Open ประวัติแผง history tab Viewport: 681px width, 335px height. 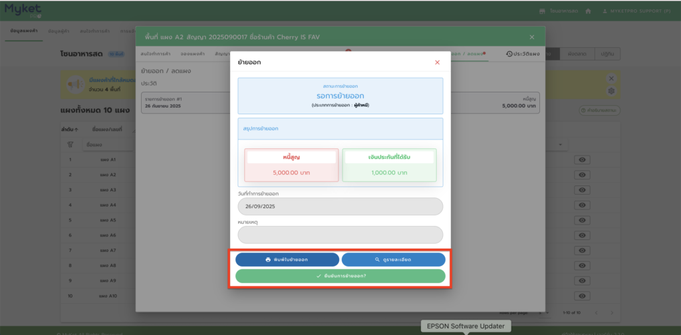[523, 54]
